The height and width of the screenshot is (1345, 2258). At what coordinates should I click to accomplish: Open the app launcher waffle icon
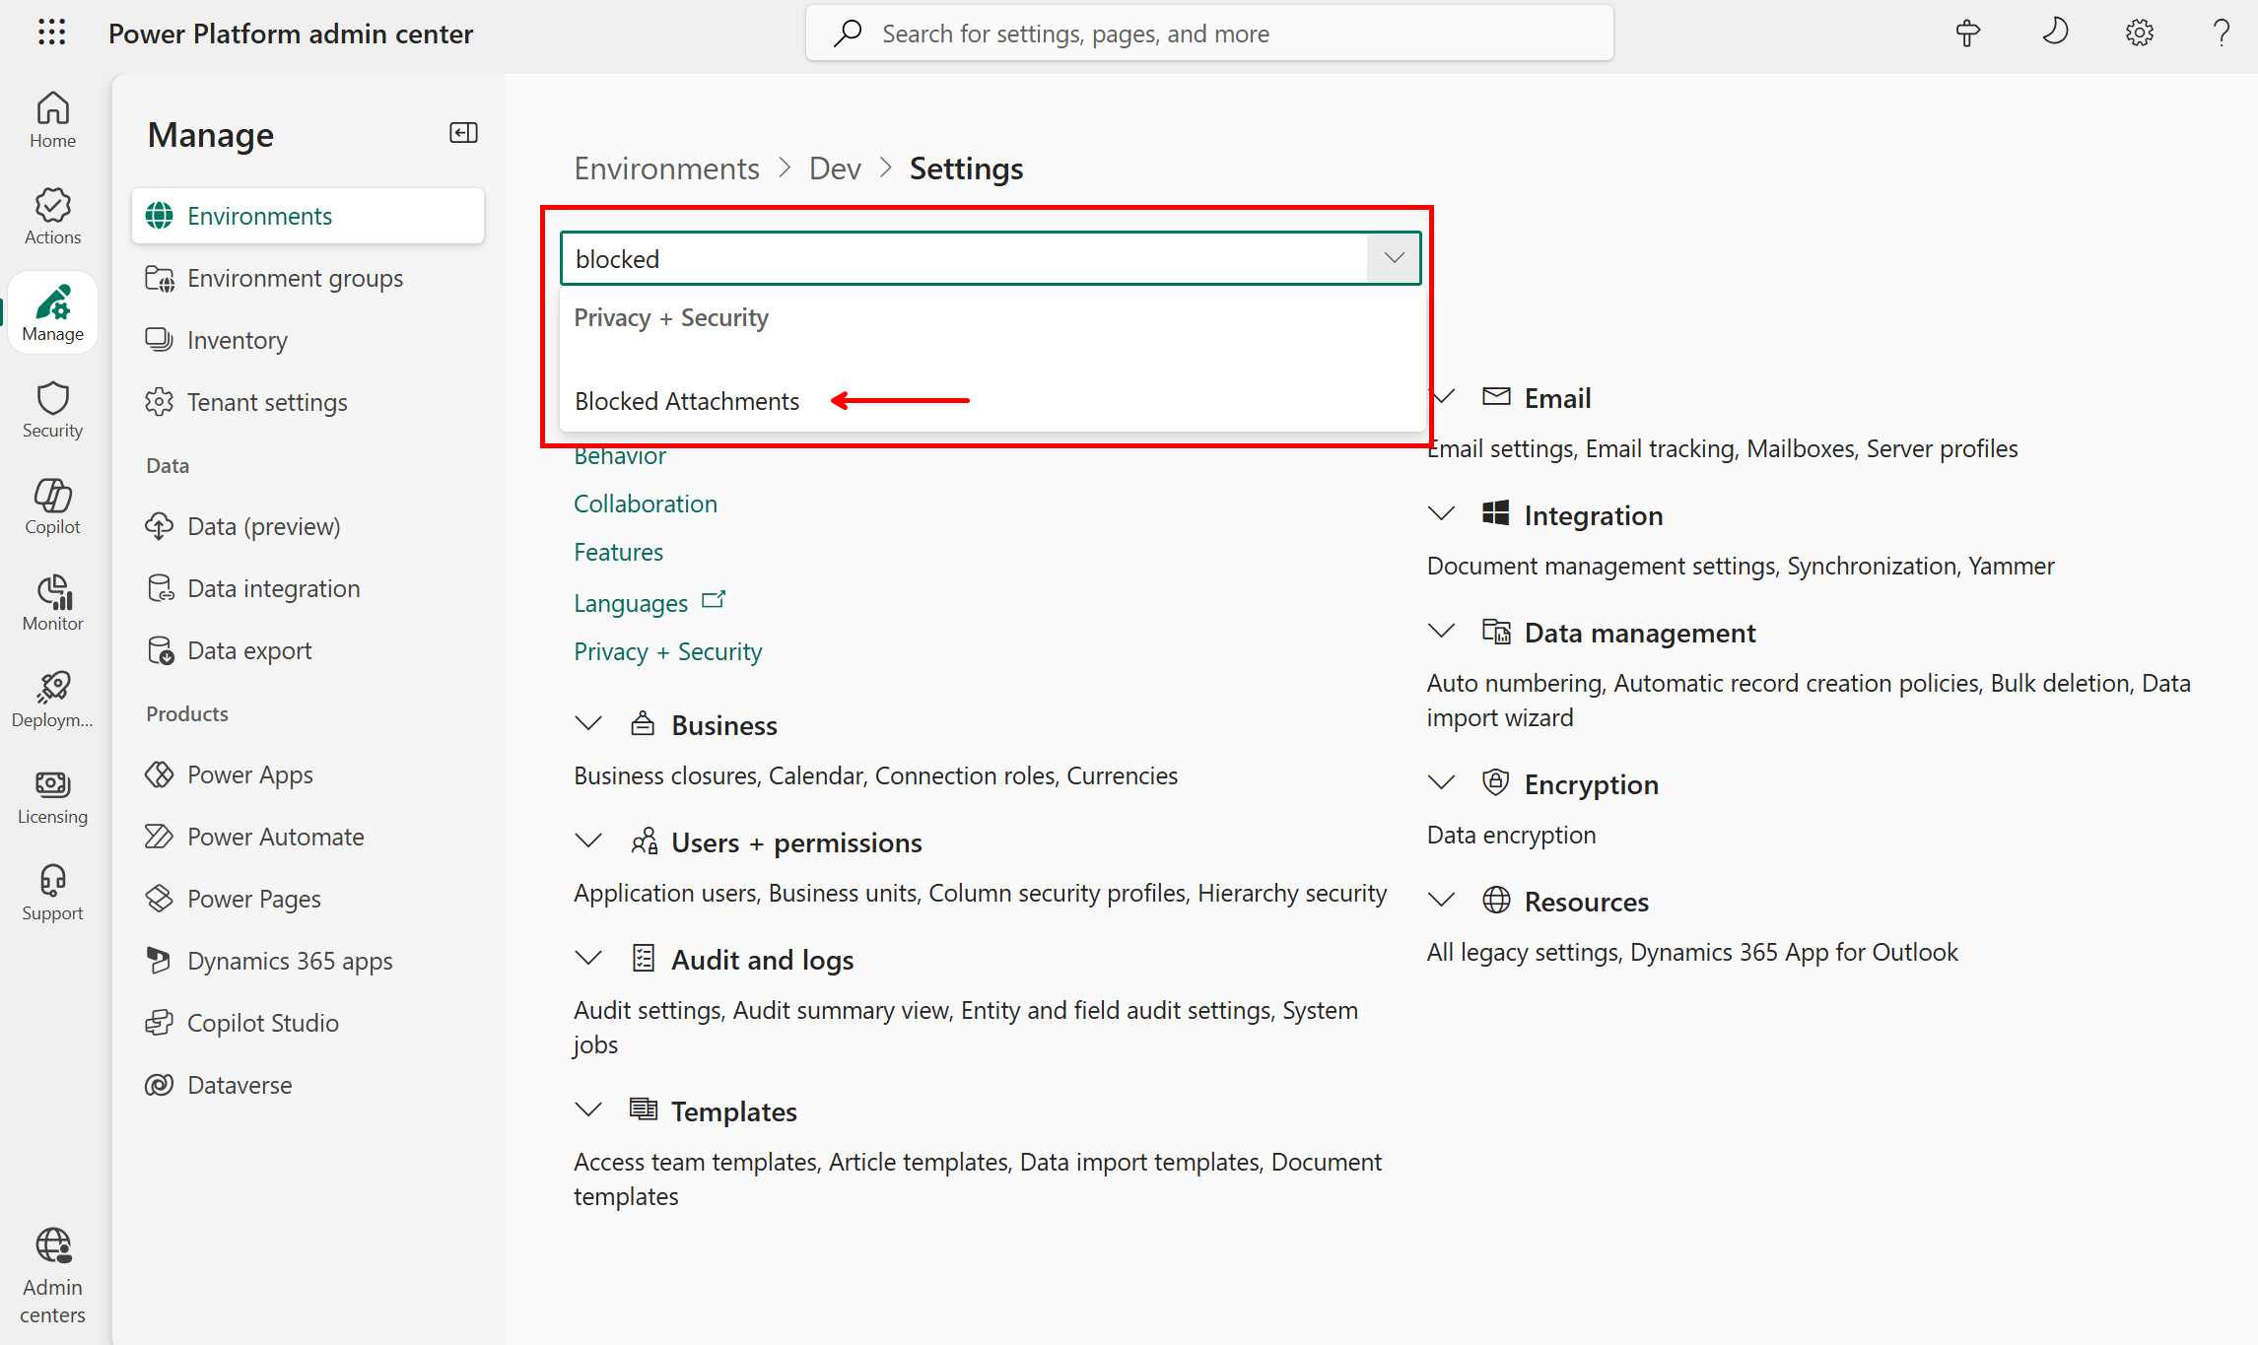point(51,33)
